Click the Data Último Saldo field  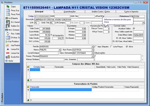click(138, 35)
